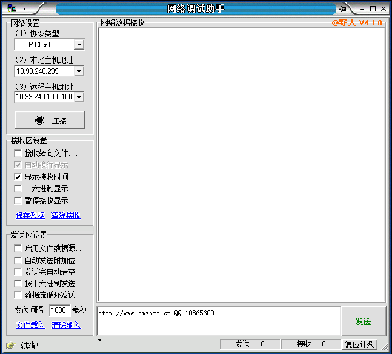392x354 pixels.
Task: Click the 就绪! status text
Action: [x=30, y=346]
